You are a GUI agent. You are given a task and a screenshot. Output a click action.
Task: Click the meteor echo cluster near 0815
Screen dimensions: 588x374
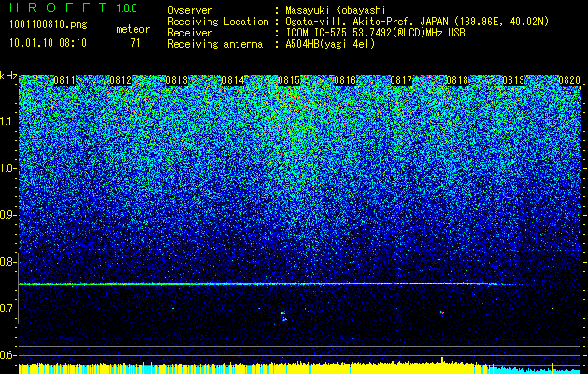(x=283, y=316)
